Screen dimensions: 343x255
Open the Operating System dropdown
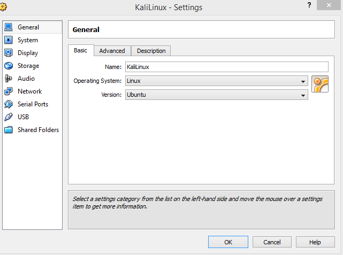[217, 81]
